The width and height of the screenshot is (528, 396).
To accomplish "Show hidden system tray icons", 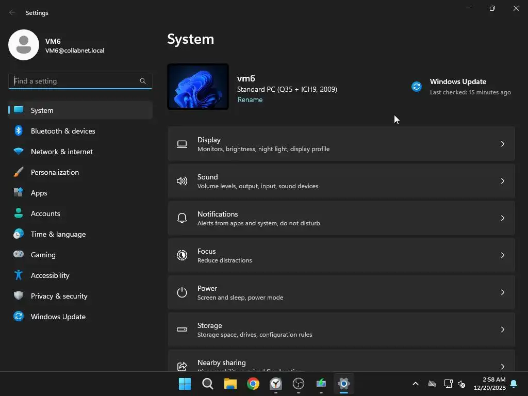I will pyautogui.click(x=416, y=384).
